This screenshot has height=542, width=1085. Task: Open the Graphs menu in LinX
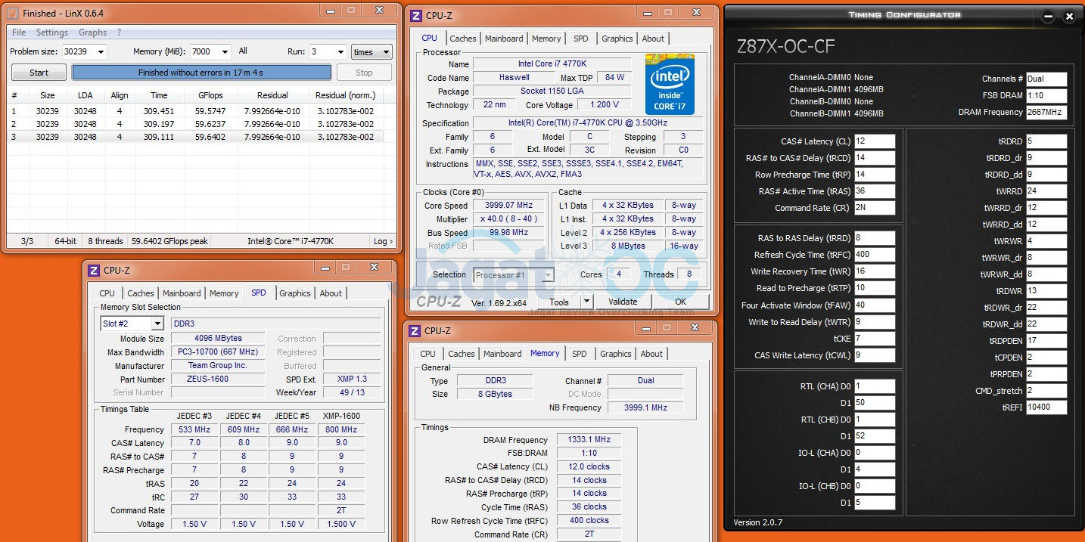(92, 33)
